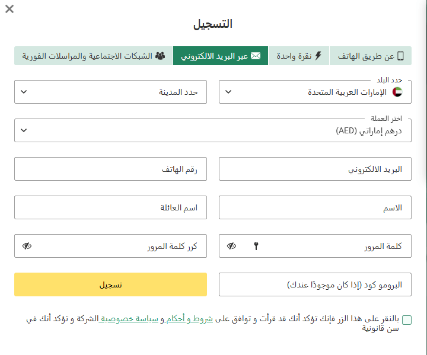Click the yellow تسجيل button

click(110, 284)
